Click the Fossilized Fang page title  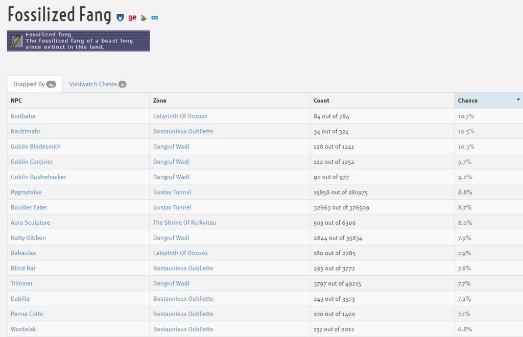coord(59,15)
